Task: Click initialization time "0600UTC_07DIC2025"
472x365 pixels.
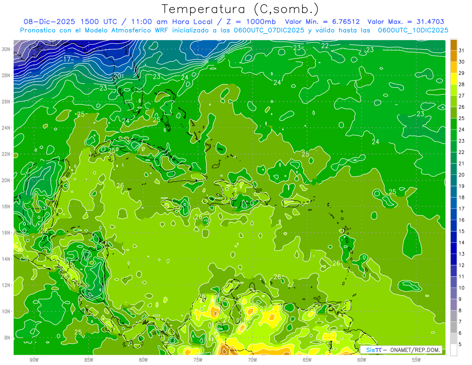Action: click(x=269, y=30)
